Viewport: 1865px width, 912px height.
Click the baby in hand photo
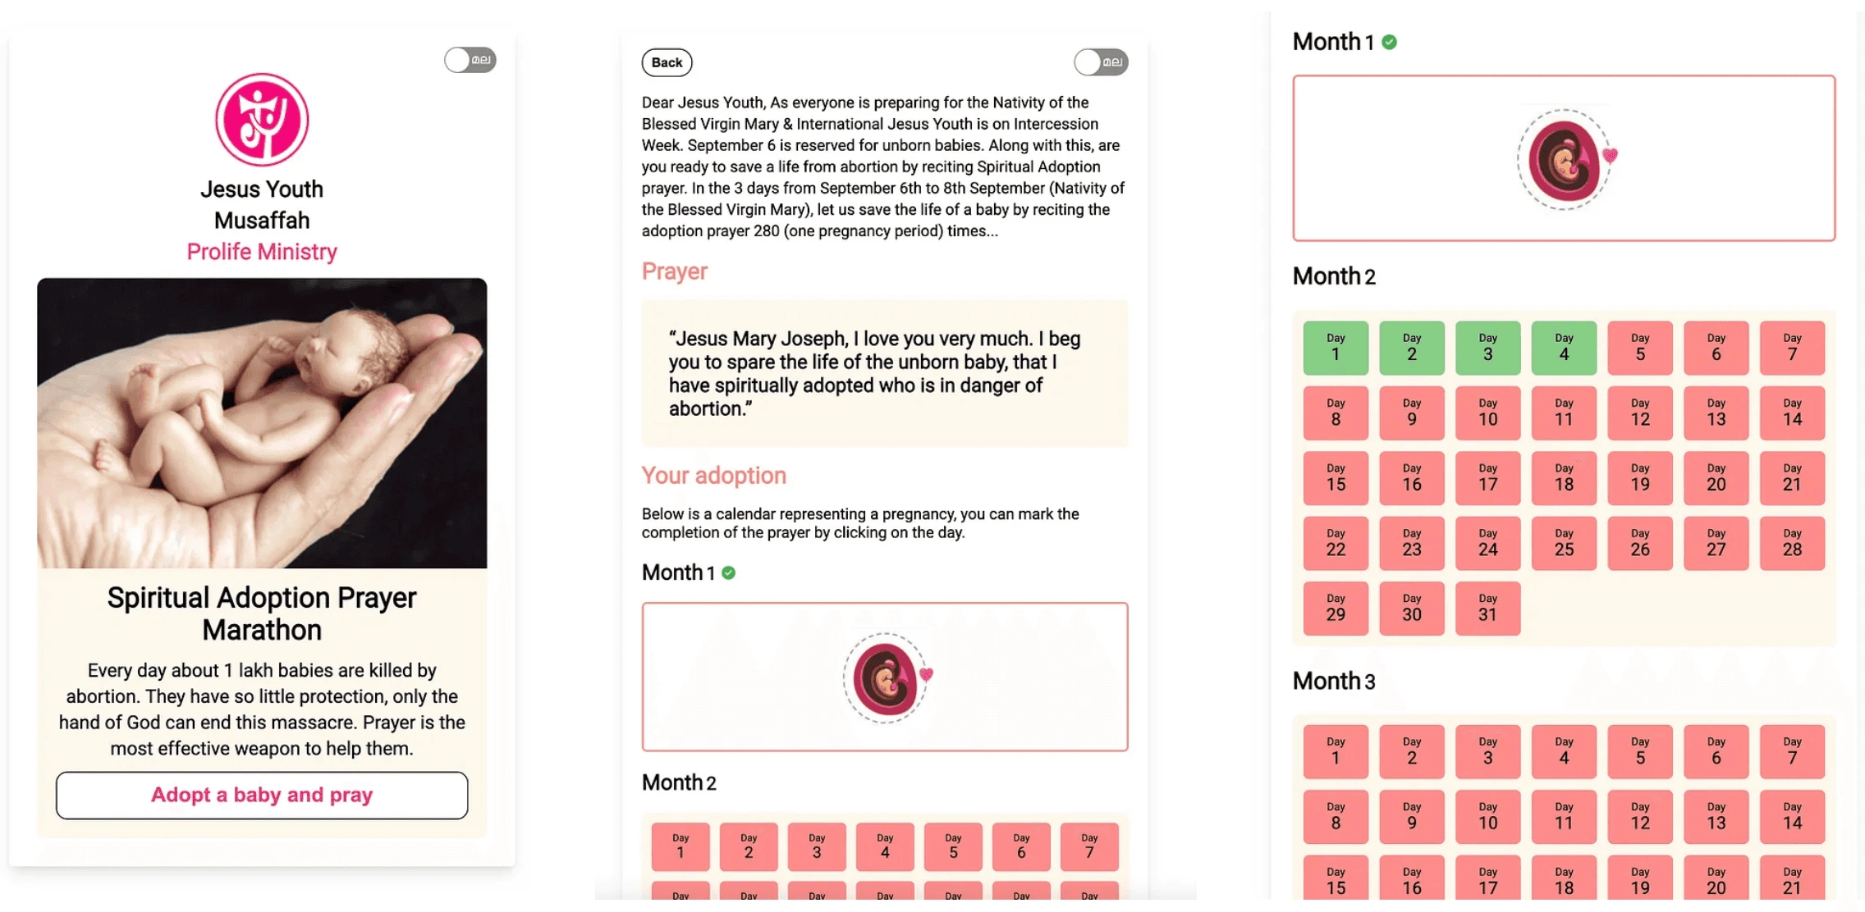click(x=262, y=423)
